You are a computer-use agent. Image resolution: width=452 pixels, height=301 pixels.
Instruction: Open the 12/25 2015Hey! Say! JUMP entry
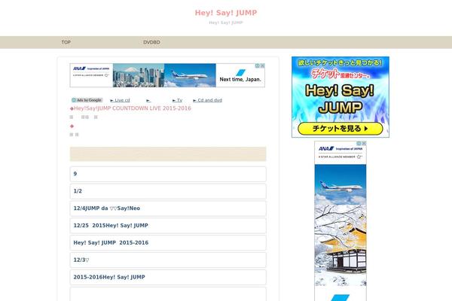point(168,226)
